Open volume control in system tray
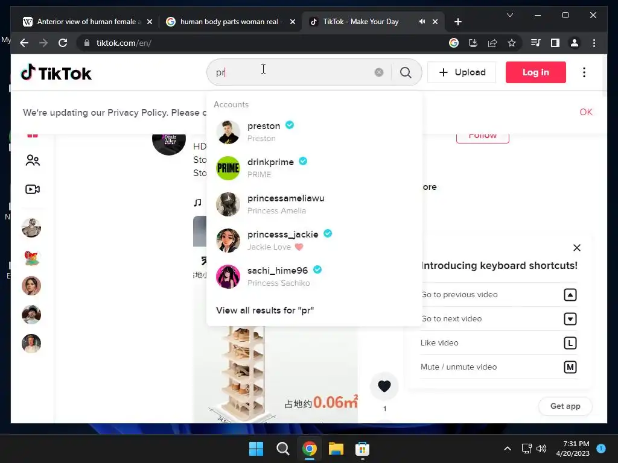The width and height of the screenshot is (618, 463). [x=541, y=449]
